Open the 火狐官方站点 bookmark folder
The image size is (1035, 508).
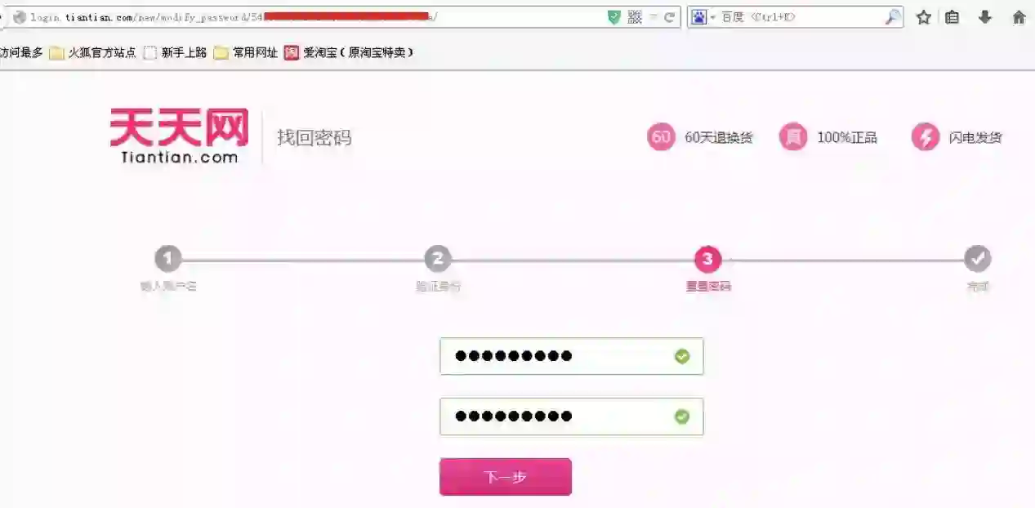[x=92, y=53]
